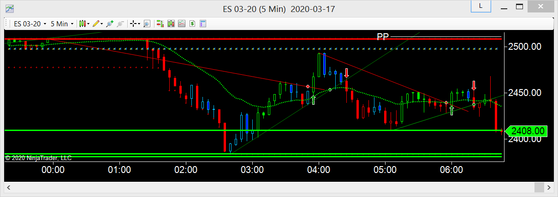Expand the cursor type dropdown arrow
558x197 pixels.
(139, 24)
